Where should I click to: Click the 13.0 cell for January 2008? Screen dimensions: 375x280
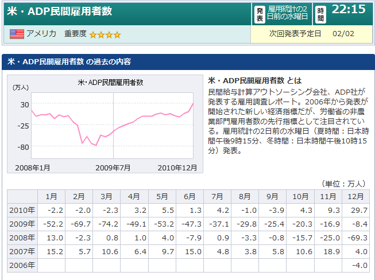pos(52,238)
